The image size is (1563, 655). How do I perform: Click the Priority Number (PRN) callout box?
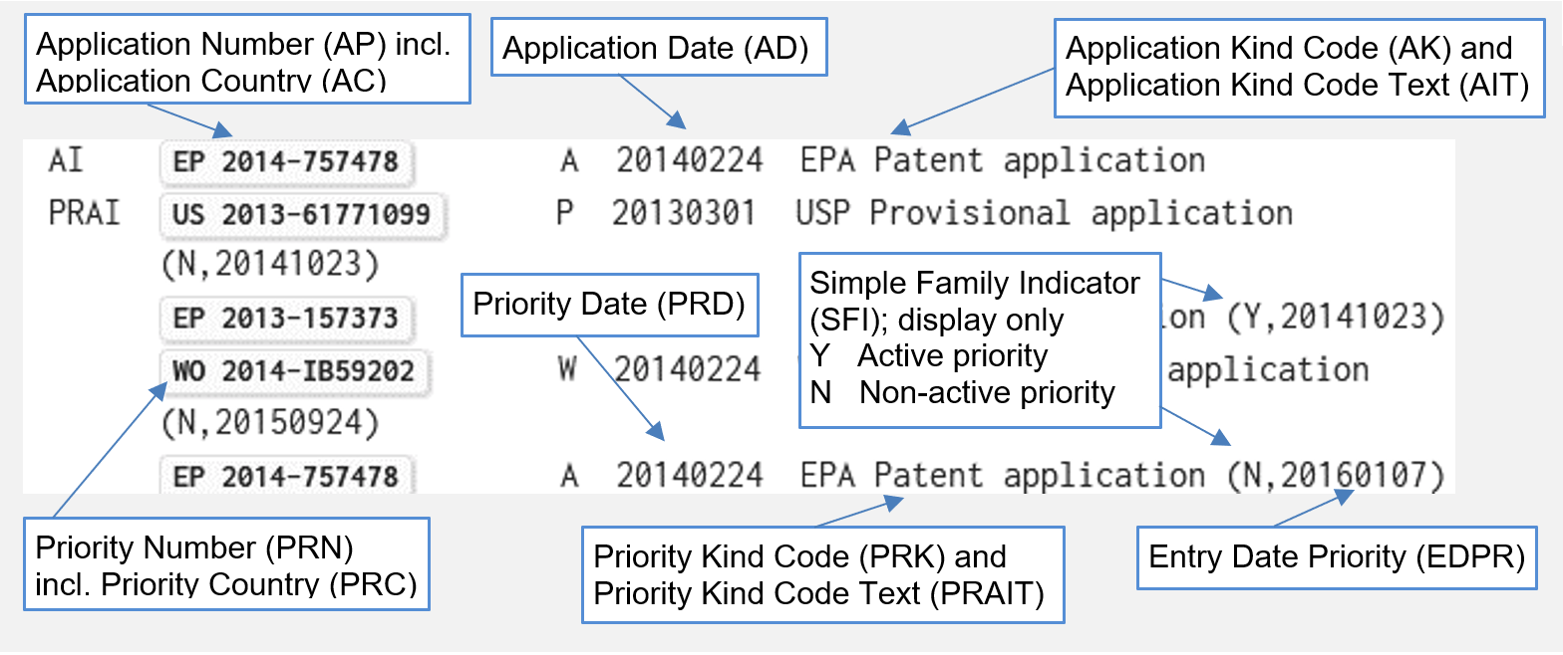pos(225,563)
